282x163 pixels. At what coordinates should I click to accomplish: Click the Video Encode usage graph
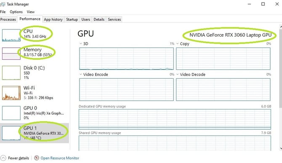(126, 90)
